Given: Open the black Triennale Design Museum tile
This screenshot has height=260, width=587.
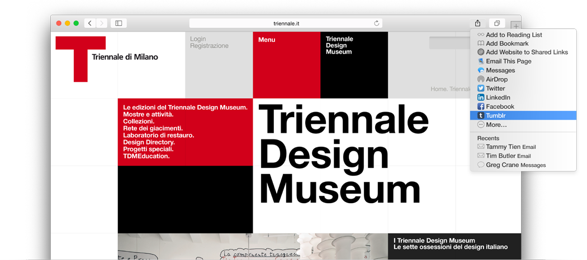Looking at the screenshot, I should tap(354, 65).
